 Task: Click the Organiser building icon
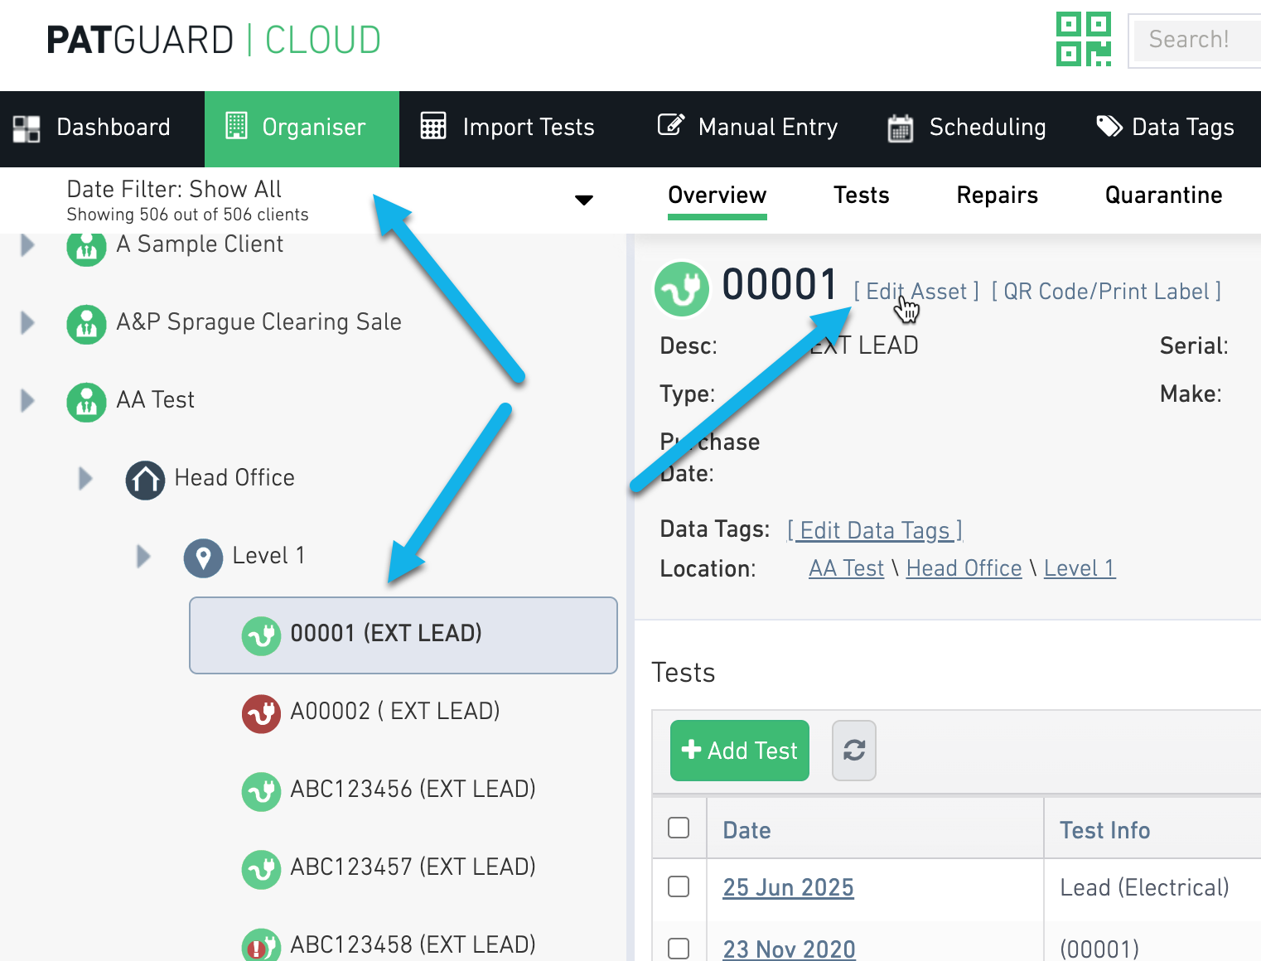click(236, 126)
